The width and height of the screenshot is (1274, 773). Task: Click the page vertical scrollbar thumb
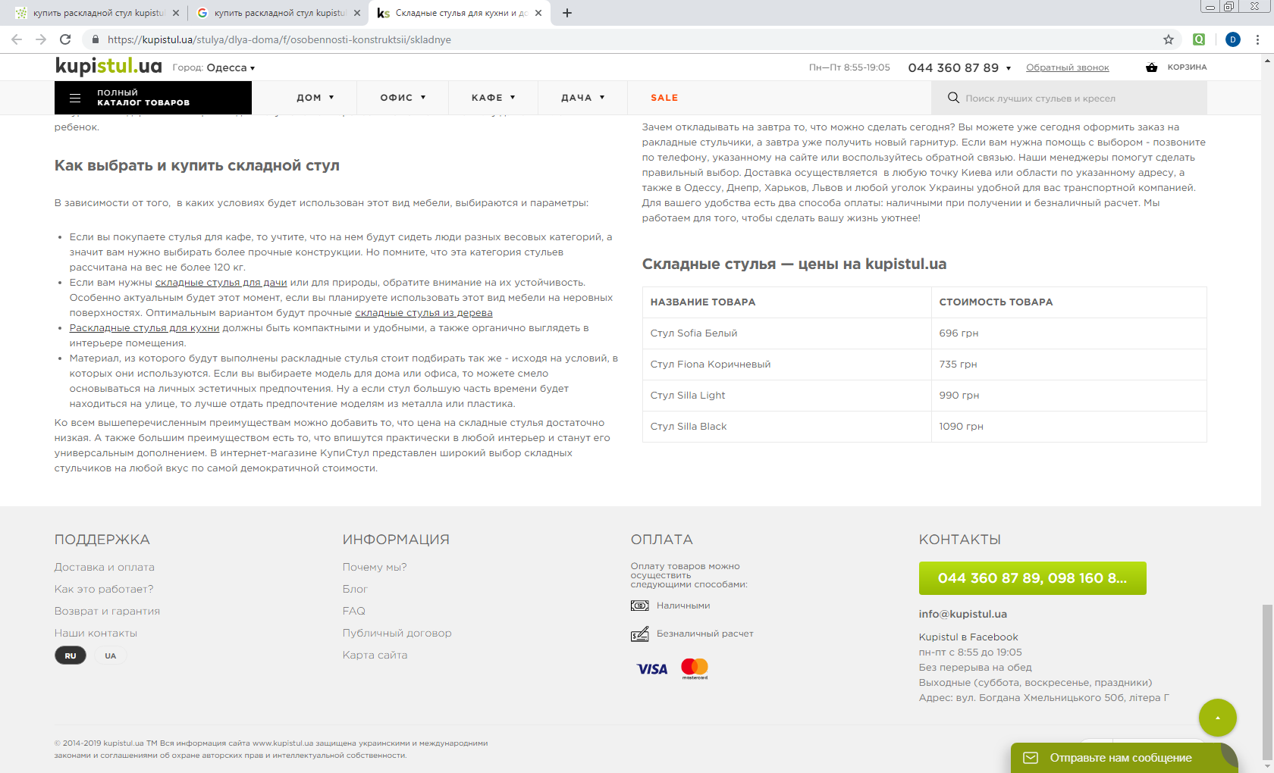1267,682
